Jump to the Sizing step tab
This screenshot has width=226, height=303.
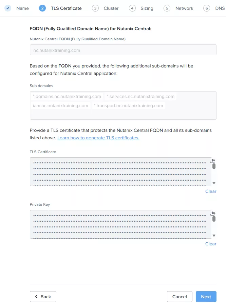coord(147,8)
